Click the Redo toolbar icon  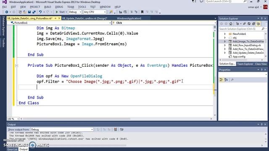47,12
